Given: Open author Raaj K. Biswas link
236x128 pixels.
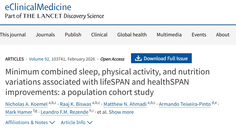Looking at the screenshot, I should tap(75, 104).
